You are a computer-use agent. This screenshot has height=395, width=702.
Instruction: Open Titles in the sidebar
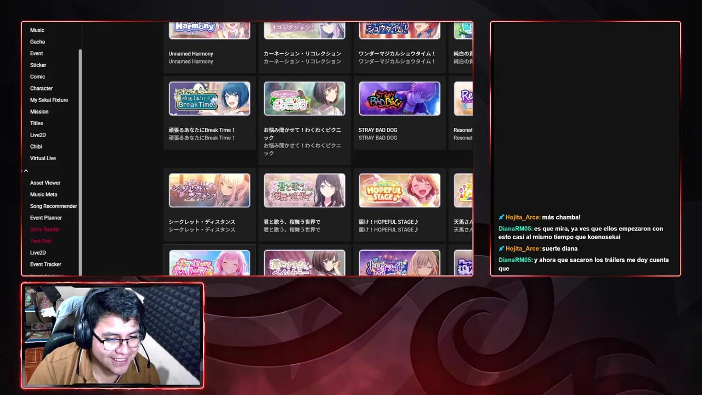tap(36, 123)
